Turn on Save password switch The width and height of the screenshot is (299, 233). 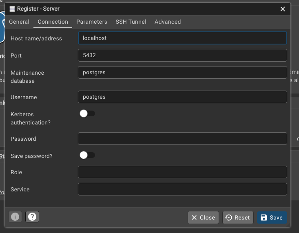point(87,155)
